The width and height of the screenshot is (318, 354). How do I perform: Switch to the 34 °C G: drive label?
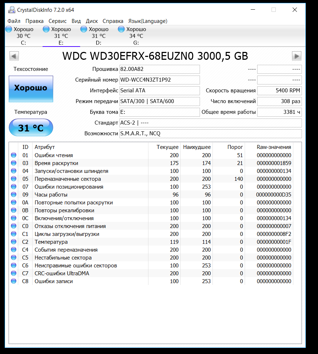tap(136, 36)
